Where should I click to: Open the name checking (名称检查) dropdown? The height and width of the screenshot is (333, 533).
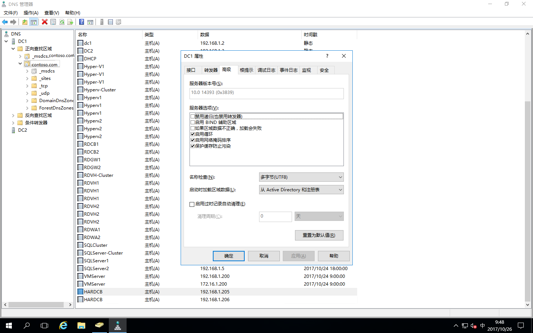click(x=301, y=177)
